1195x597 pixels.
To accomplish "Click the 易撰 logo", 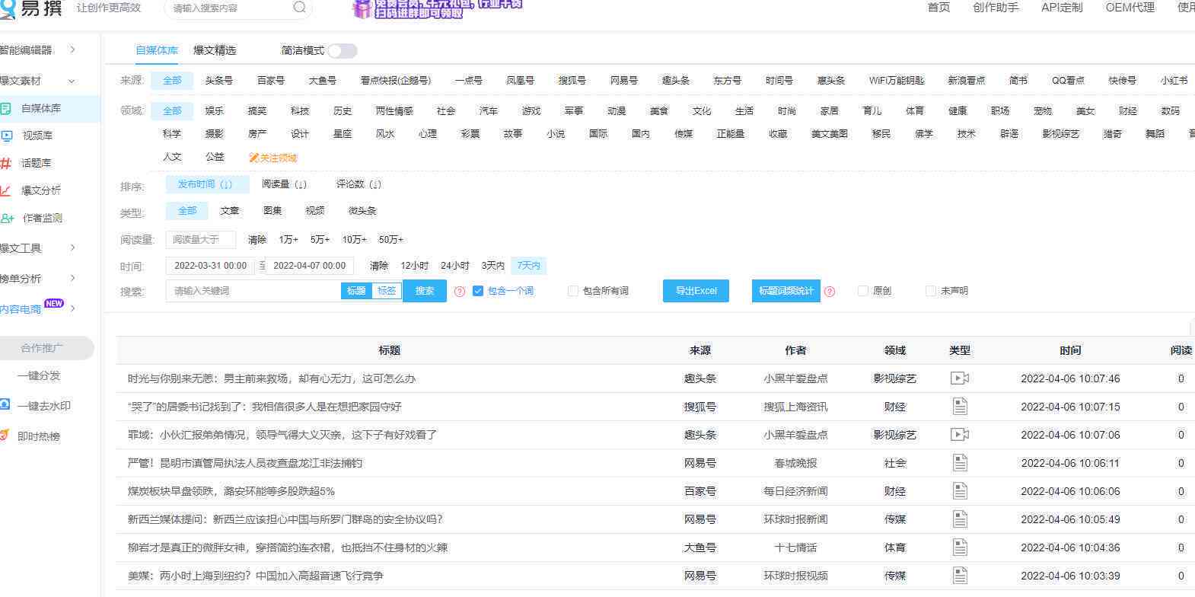I will [30, 8].
